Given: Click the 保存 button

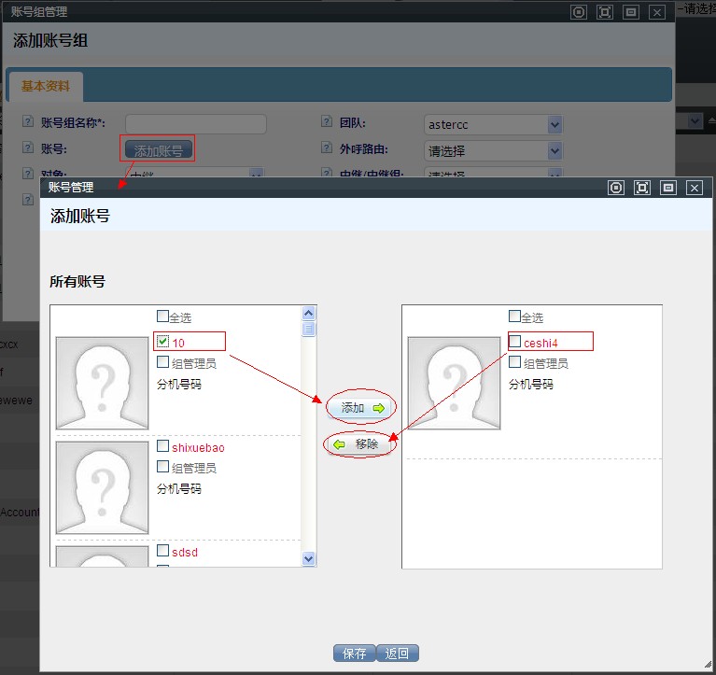Looking at the screenshot, I should point(355,654).
